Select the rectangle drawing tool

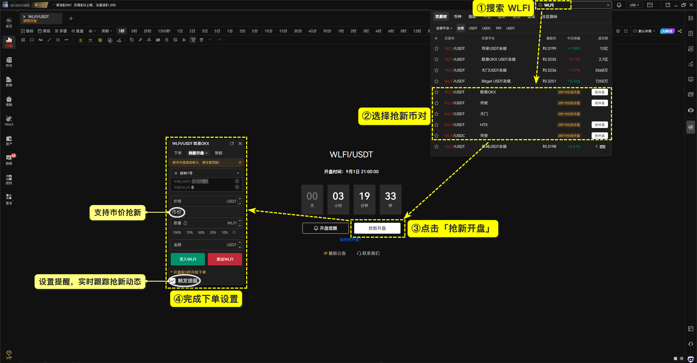click(x=32, y=40)
